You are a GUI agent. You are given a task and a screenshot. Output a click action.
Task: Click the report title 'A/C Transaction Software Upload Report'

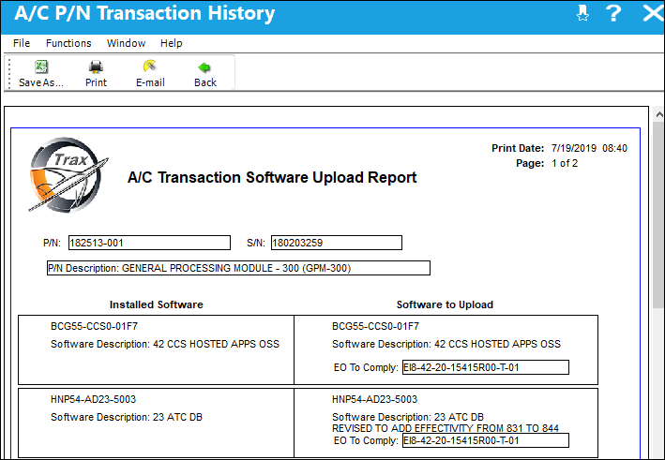272,177
